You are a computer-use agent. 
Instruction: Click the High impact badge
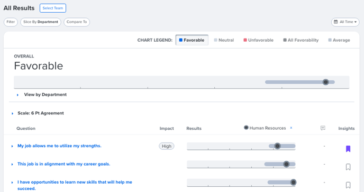point(167,146)
